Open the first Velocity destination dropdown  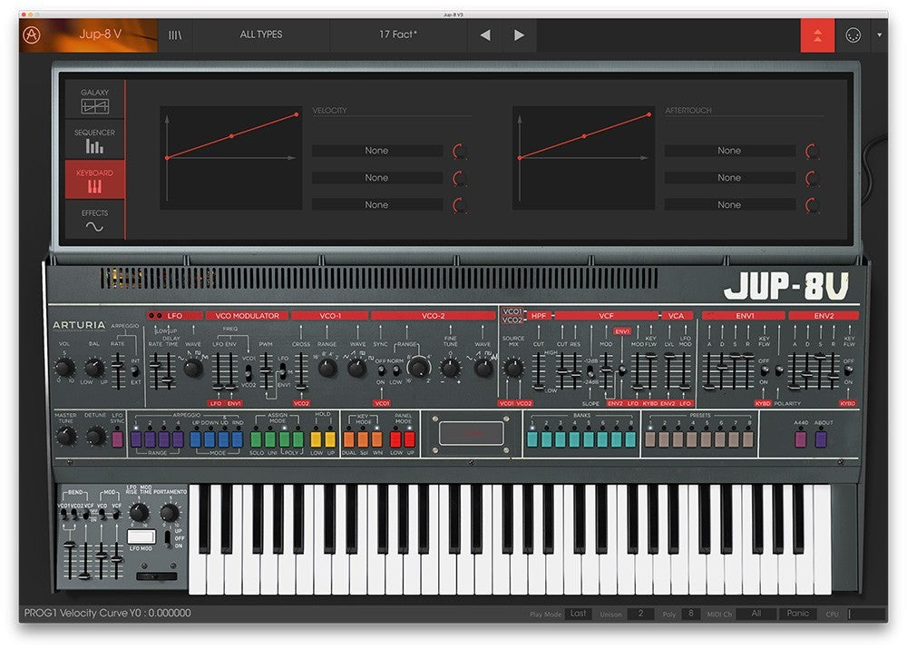coord(377,151)
